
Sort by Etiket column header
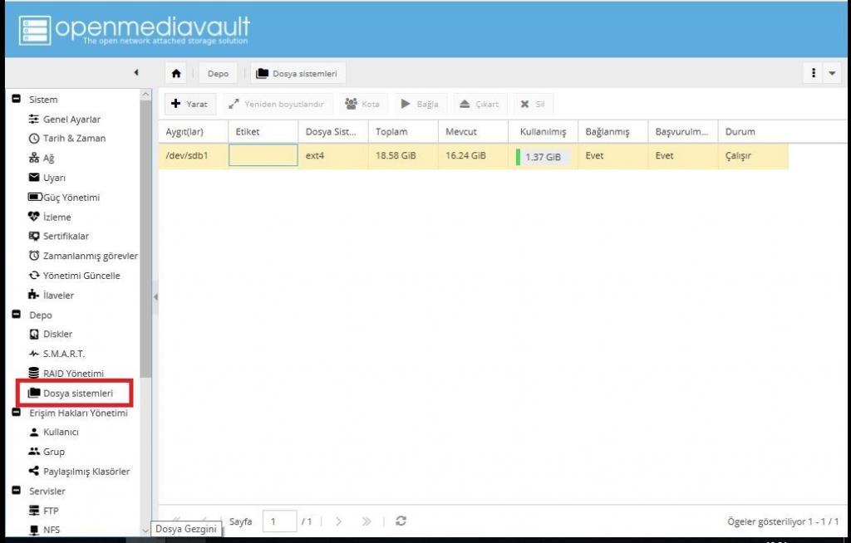pyautogui.click(x=263, y=132)
